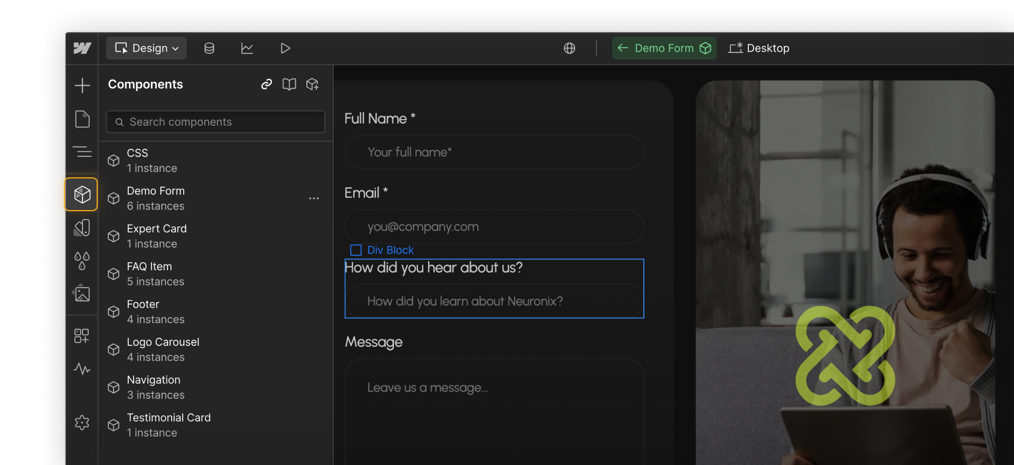Click the "How did you hear about us?" label

point(434,268)
